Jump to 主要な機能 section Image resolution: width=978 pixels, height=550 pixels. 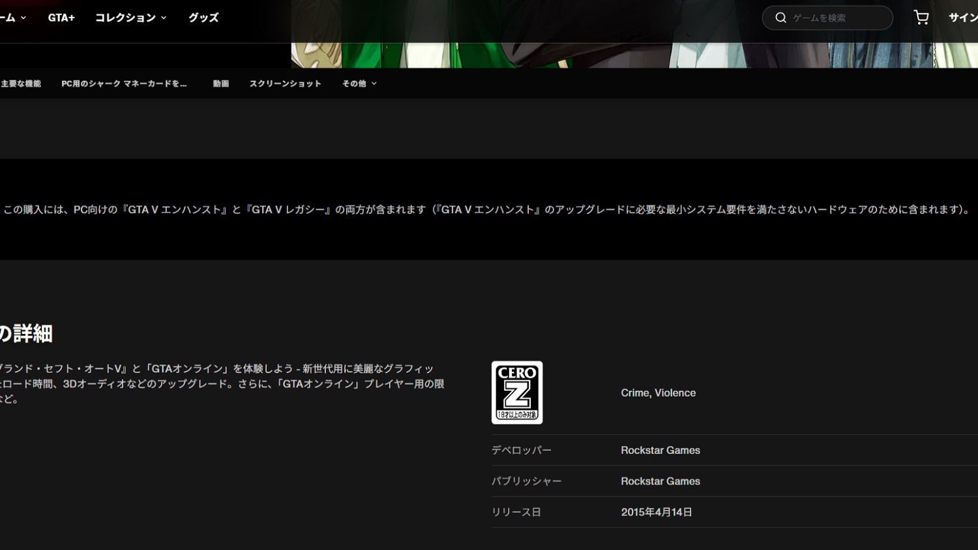tap(20, 84)
